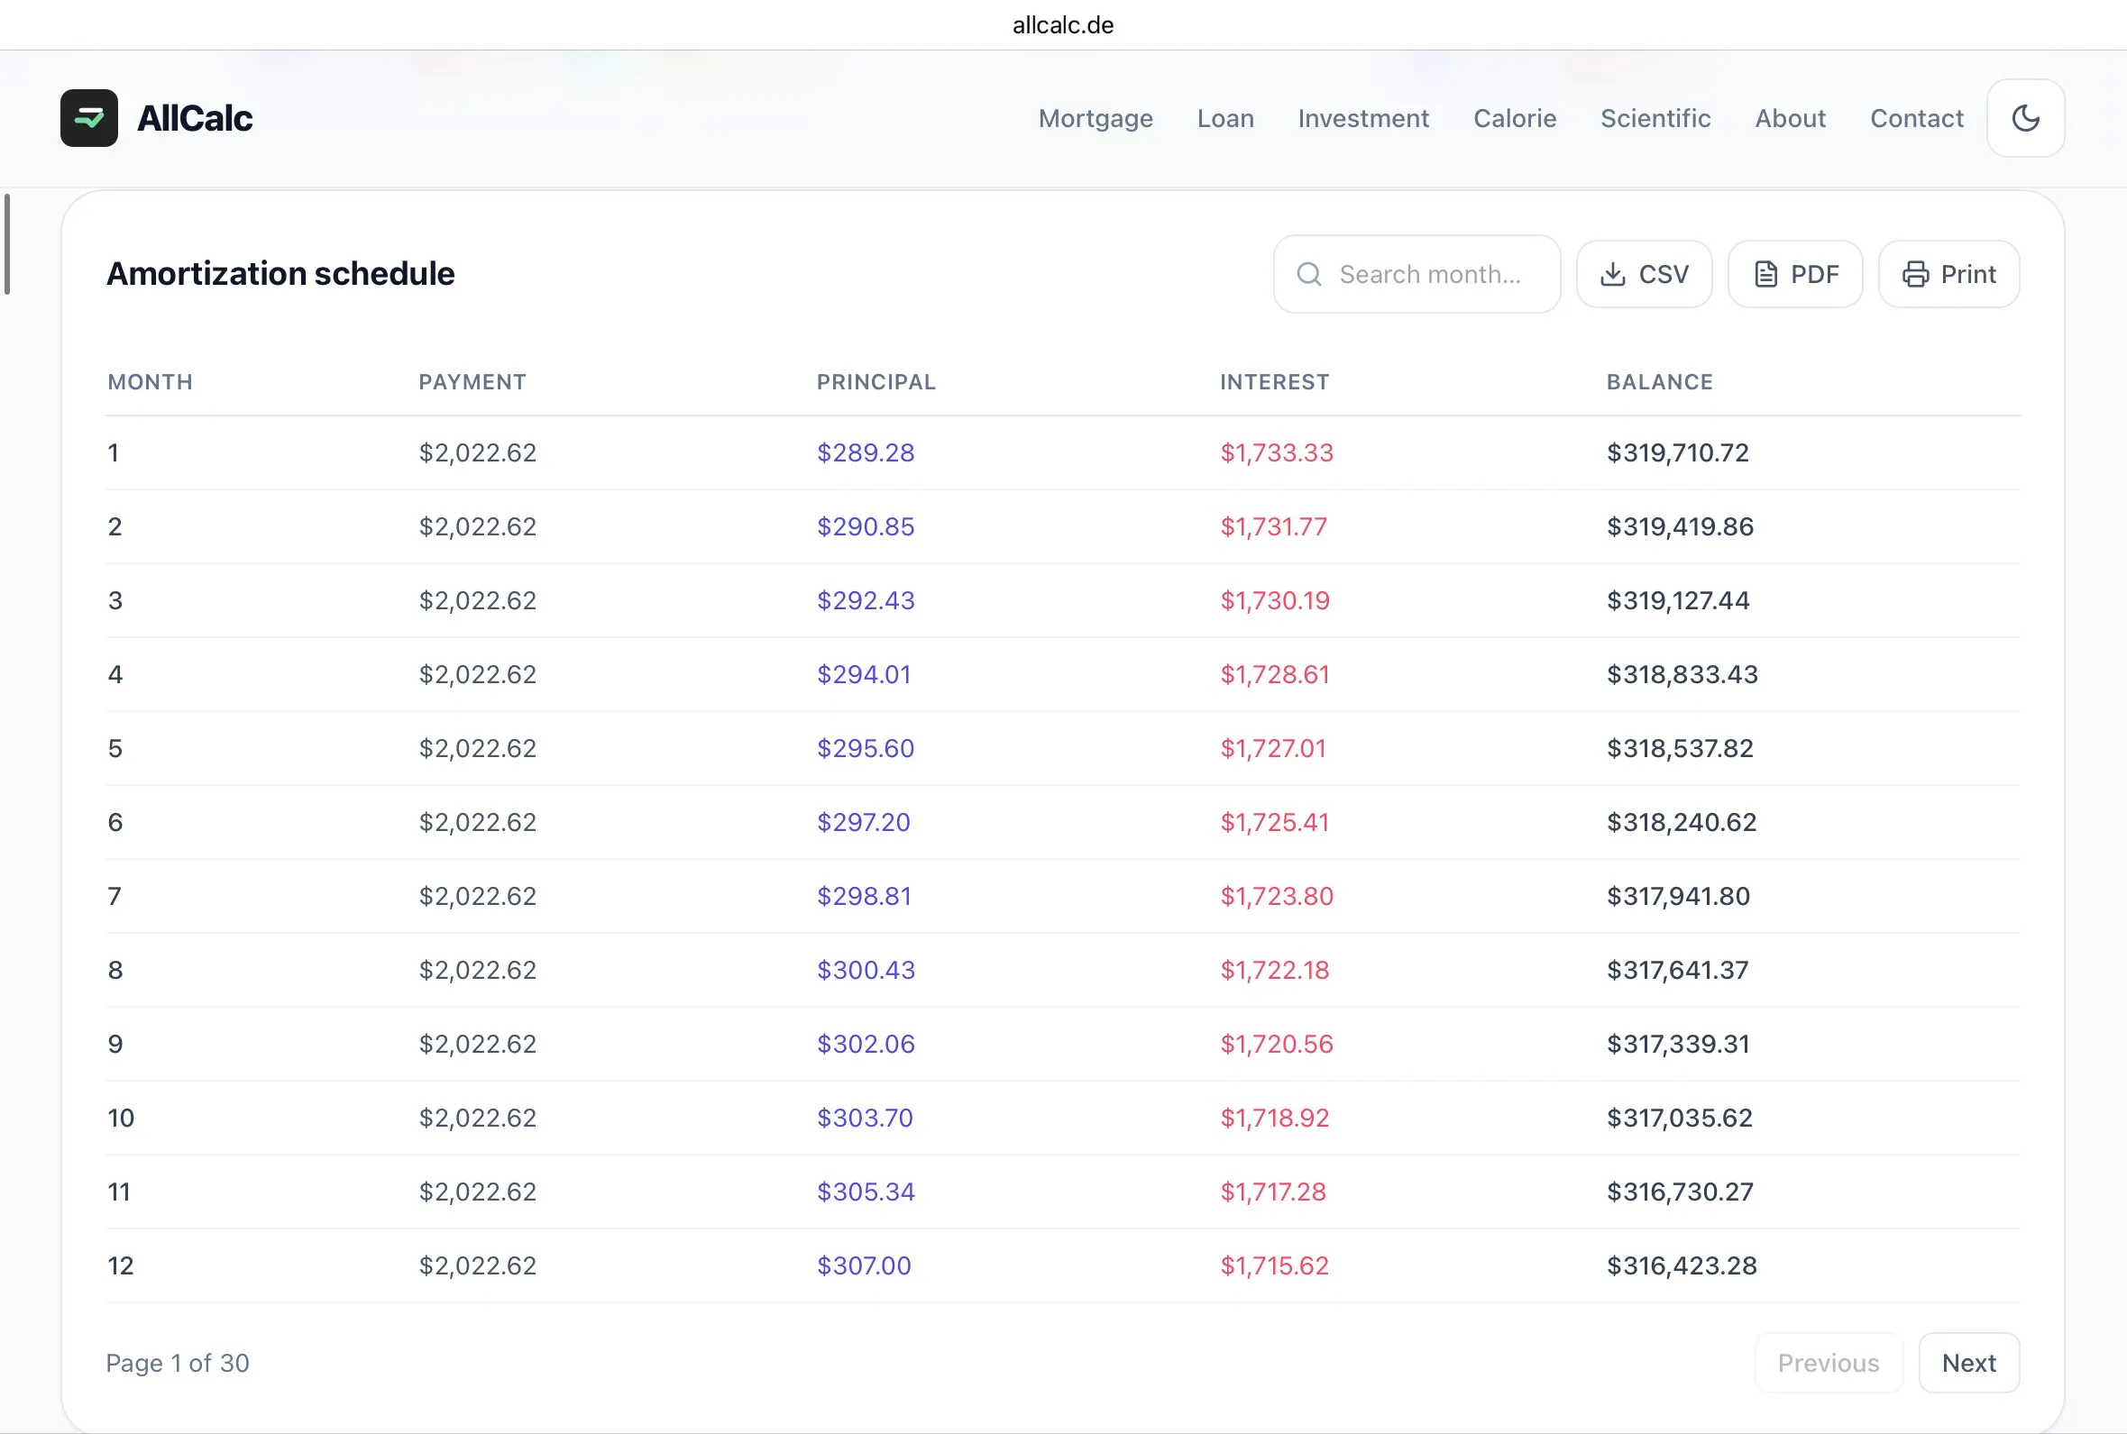Click balance $318,537.82
The image size is (2127, 1434).
1680,749
